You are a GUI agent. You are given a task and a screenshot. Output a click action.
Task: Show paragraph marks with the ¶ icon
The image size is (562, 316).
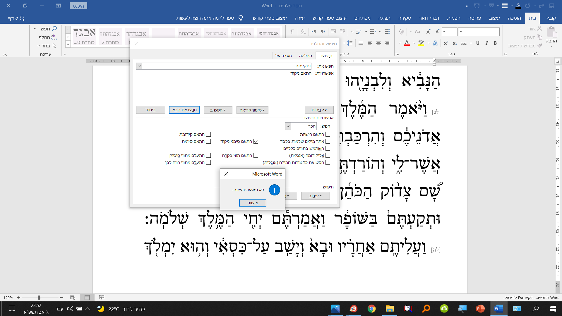coord(292,31)
